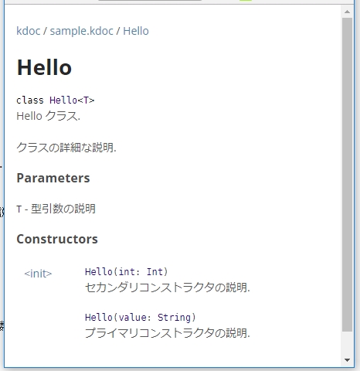The width and height of the screenshot is (360, 371).
Task: Click the scrollbar up arrow
Action: [x=347, y=12]
